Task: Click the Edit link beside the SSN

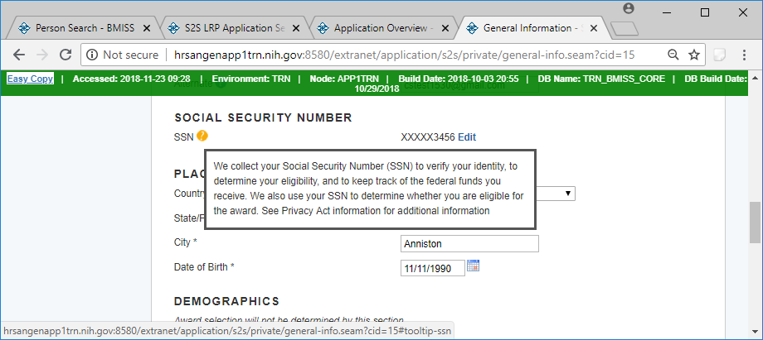Action: pyautogui.click(x=468, y=137)
